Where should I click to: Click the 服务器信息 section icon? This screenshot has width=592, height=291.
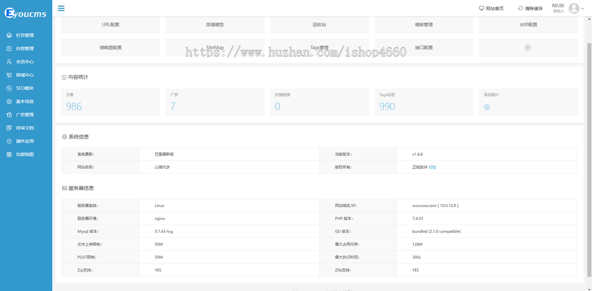click(64, 188)
